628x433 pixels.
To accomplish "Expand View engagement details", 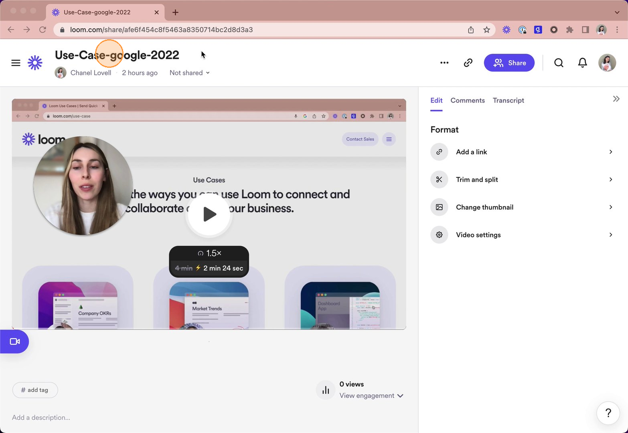I will click(x=371, y=396).
